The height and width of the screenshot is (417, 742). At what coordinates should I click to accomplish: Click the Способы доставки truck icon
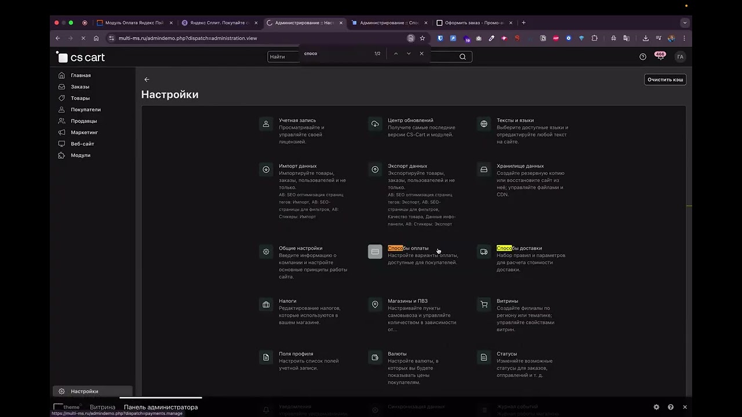484,252
